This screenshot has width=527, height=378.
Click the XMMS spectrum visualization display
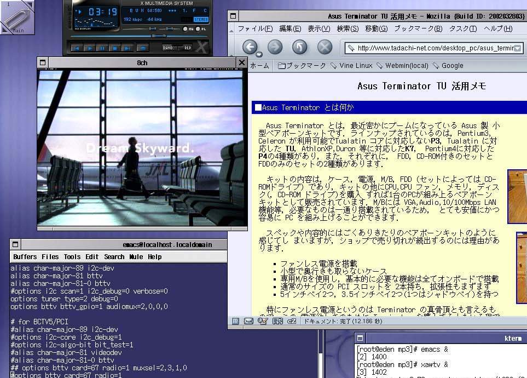[96, 22]
